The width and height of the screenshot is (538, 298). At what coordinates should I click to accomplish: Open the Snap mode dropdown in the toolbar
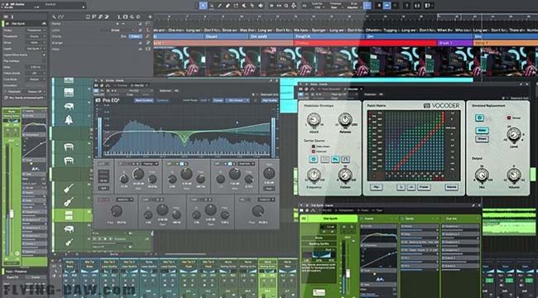tap(353, 5)
